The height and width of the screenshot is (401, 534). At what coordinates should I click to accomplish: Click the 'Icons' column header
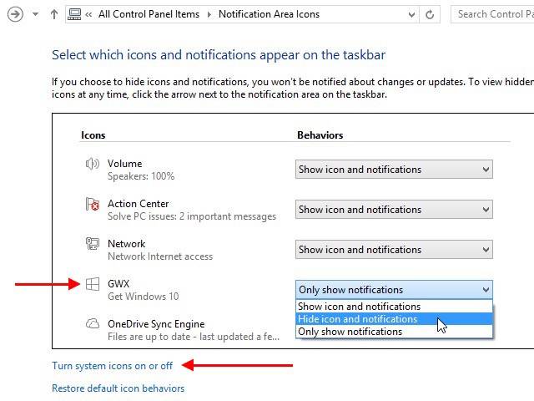click(93, 135)
